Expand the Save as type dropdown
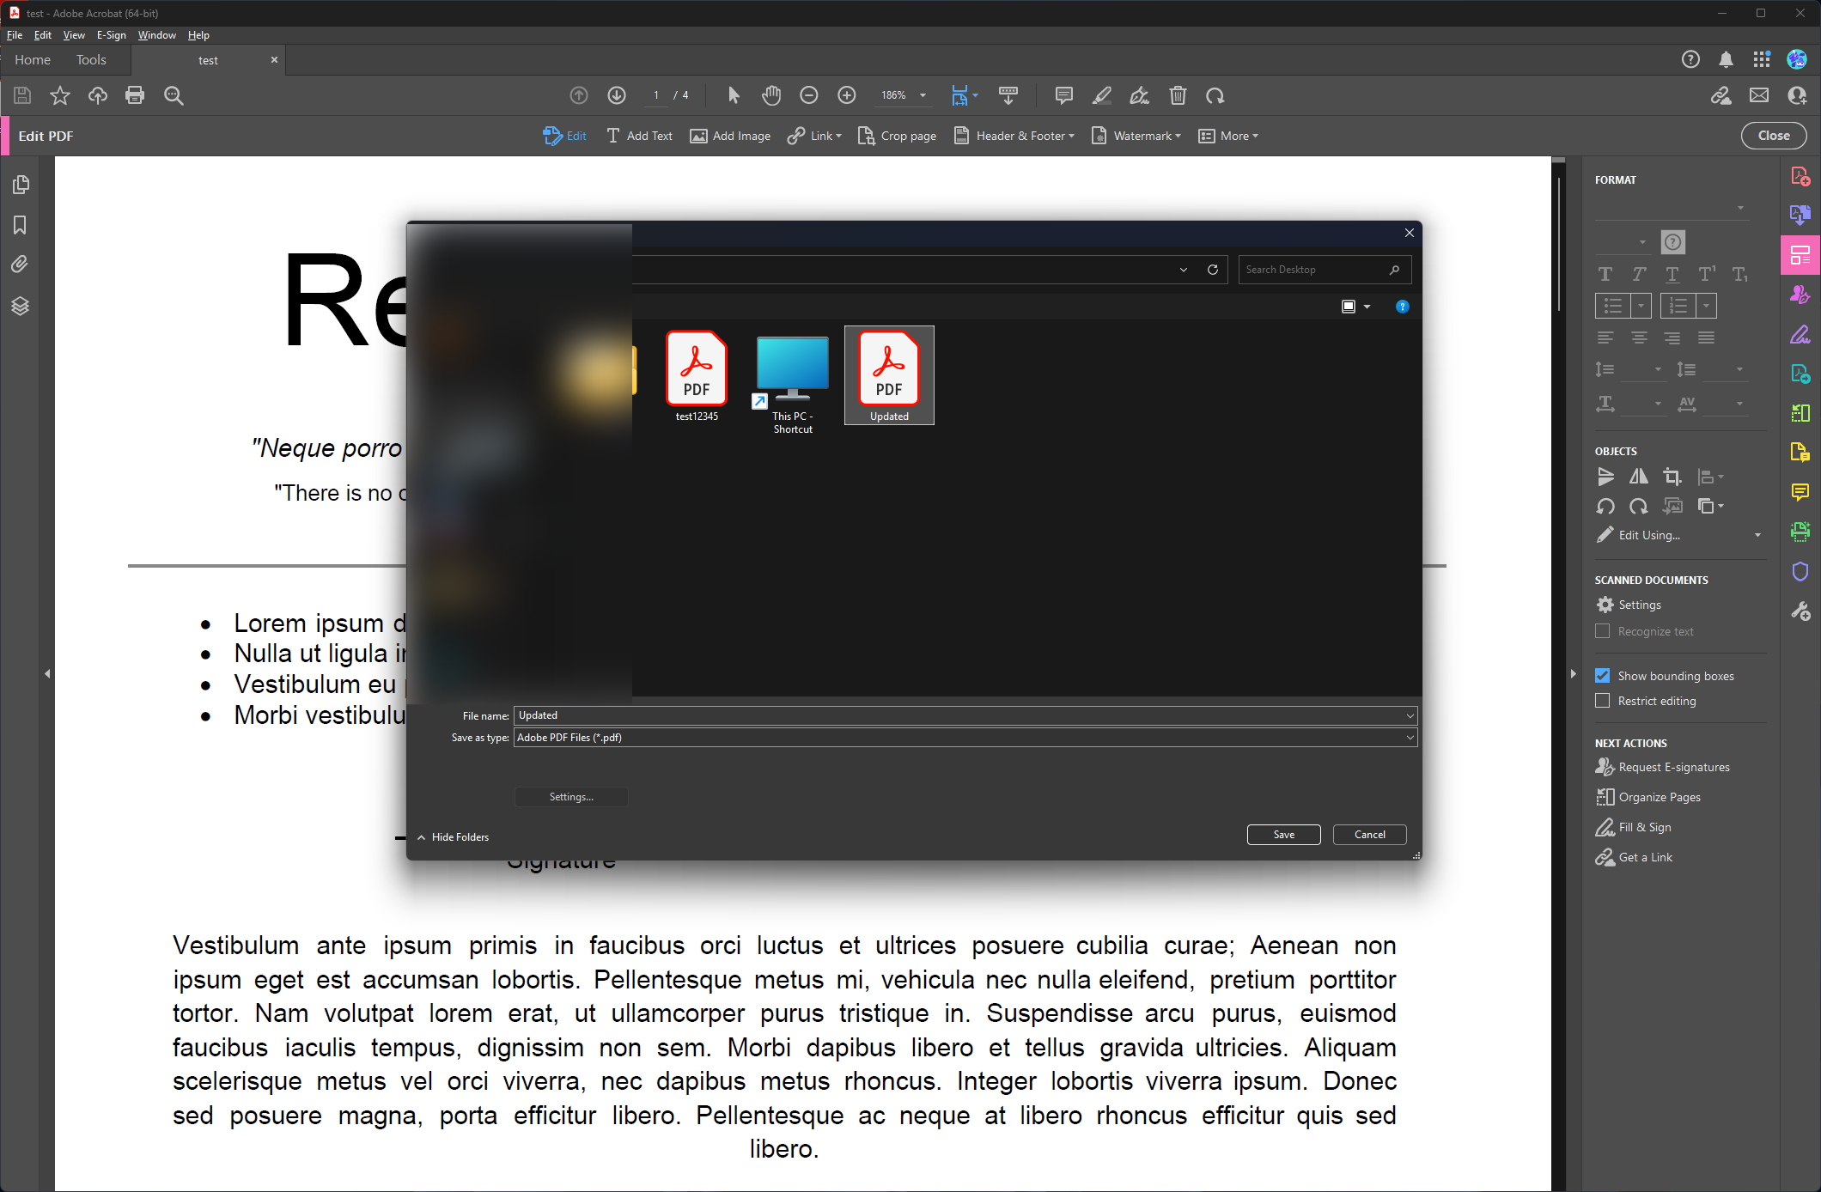 1410,738
